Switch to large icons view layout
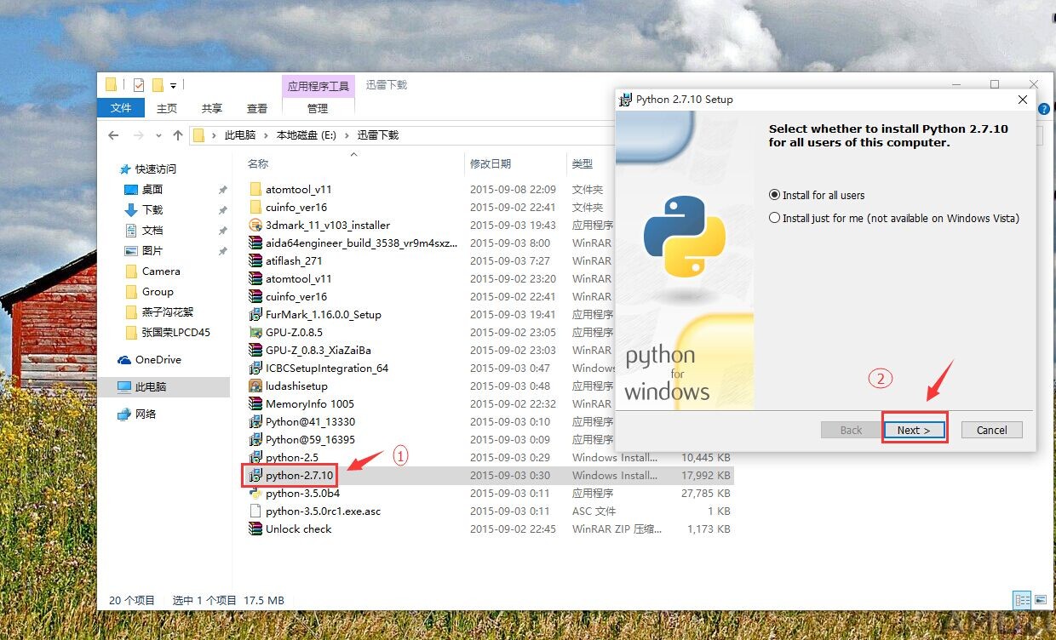 (x=1039, y=600)
